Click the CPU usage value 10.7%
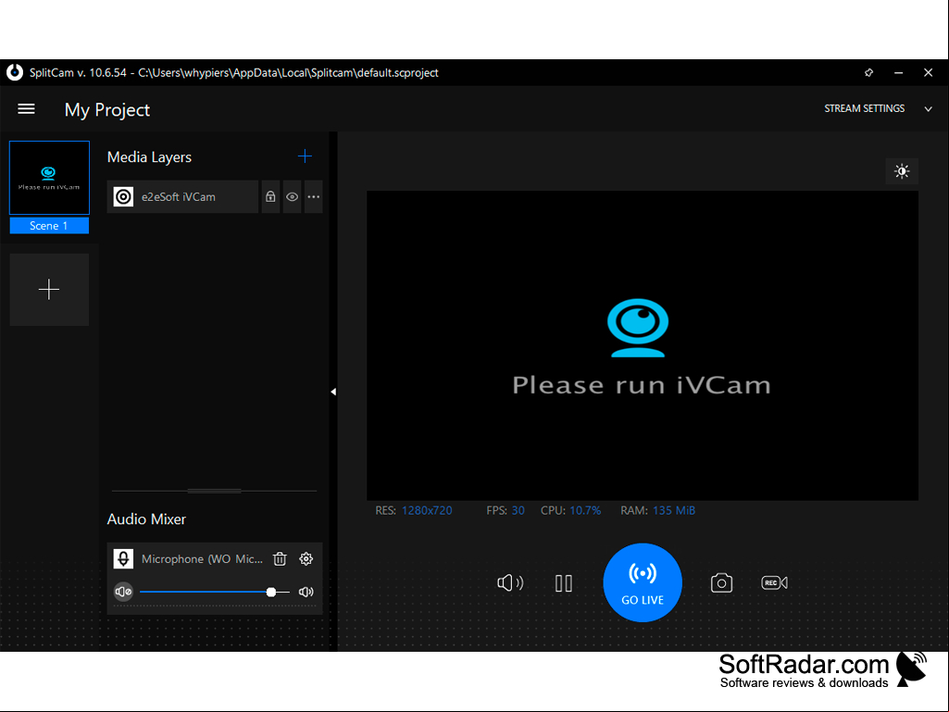The image size is (949, 712). (585, 510)
